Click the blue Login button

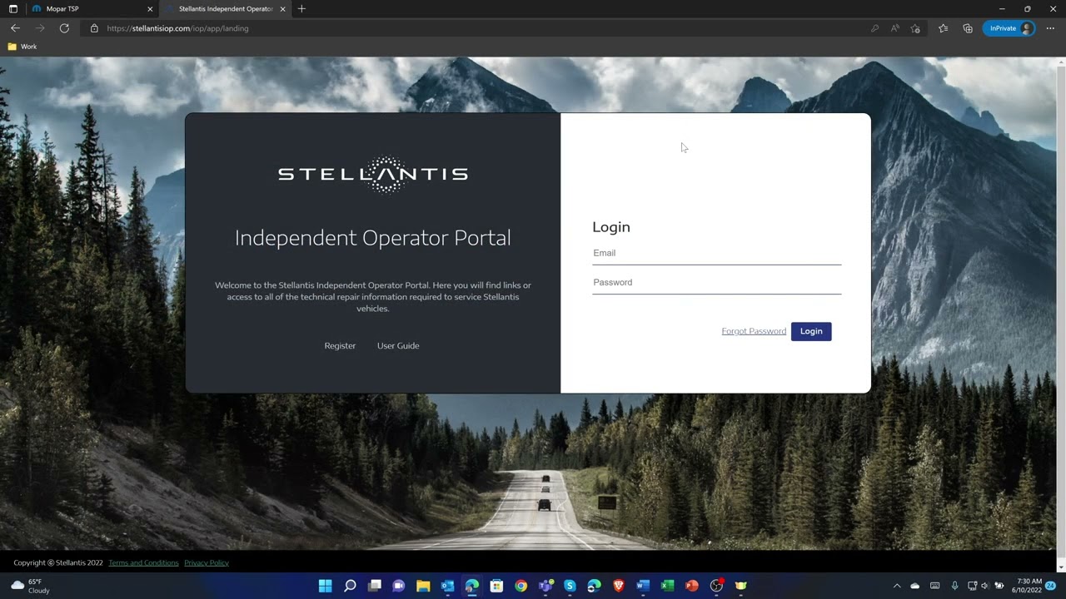click(x=811, y=331)
